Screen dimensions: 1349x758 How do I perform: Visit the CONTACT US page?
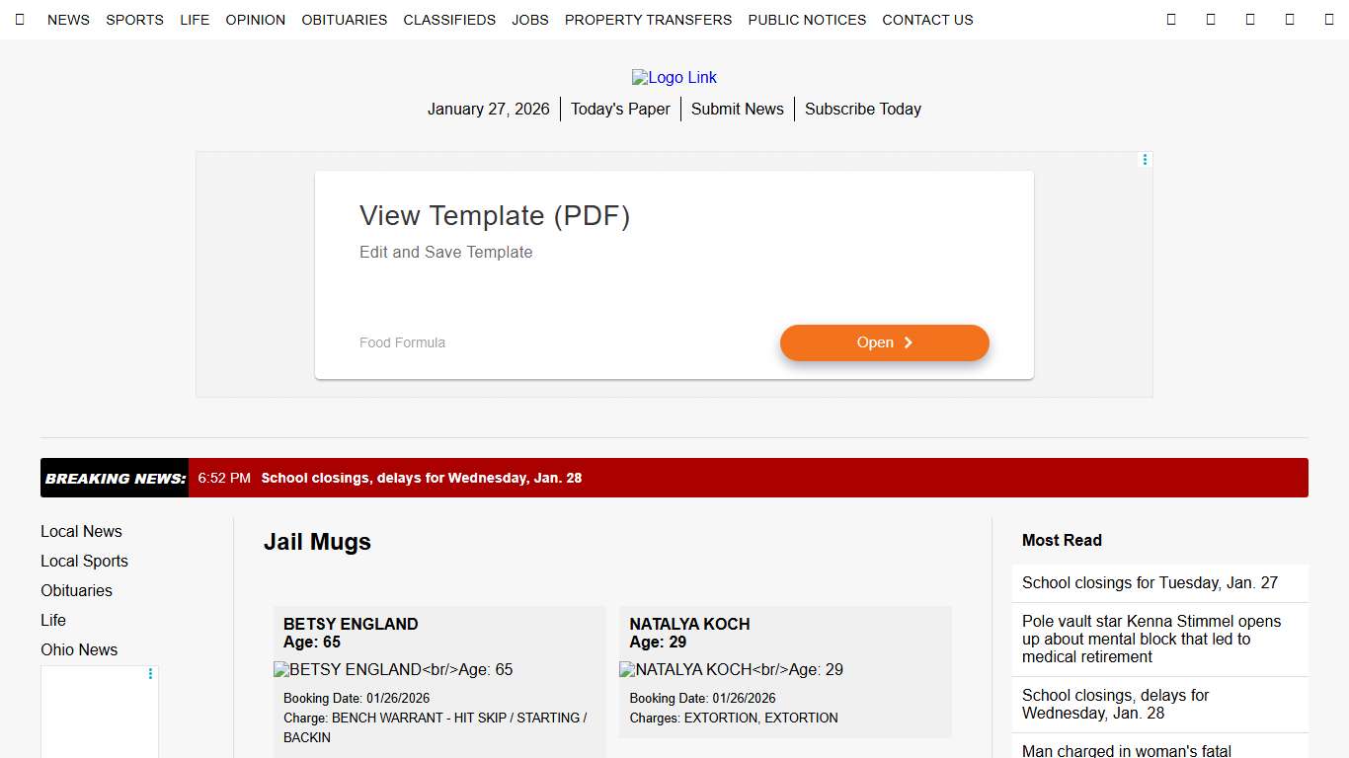click(927, 20)
